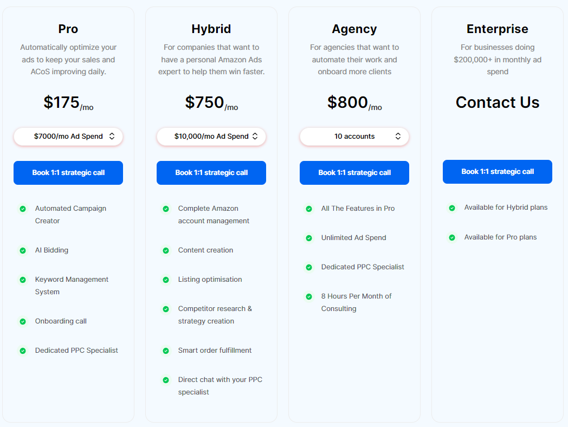Screen dimensions: 568x427
Task: Click the checkmark next to Onboarding call
Action: (x=23, y=322)
